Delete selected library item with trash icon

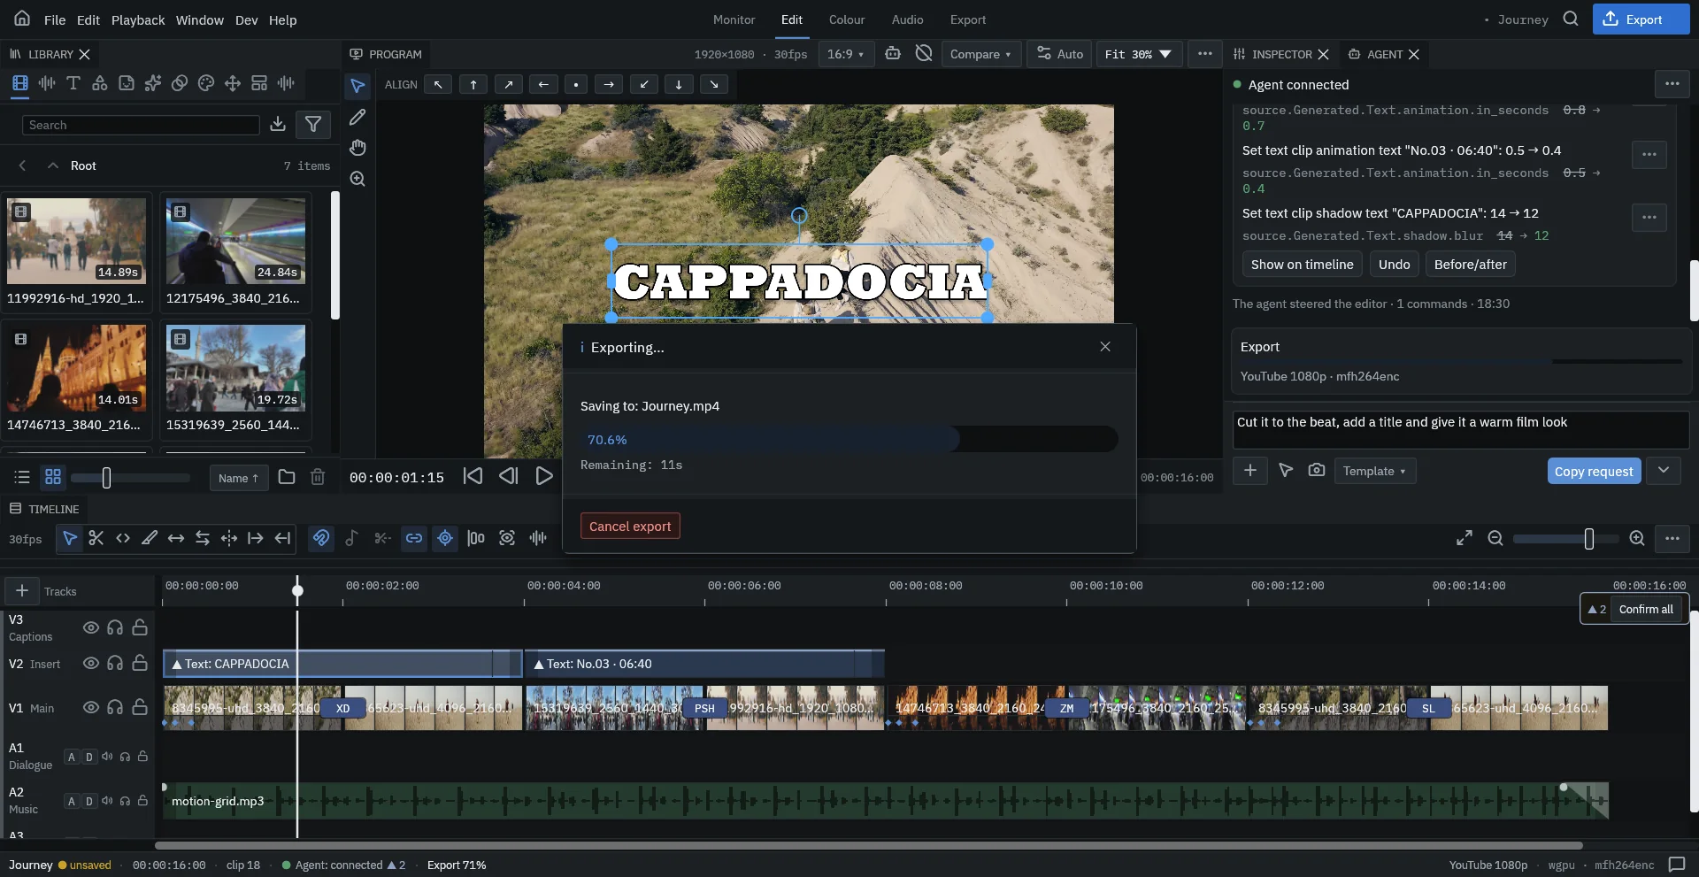pos(318,477)
